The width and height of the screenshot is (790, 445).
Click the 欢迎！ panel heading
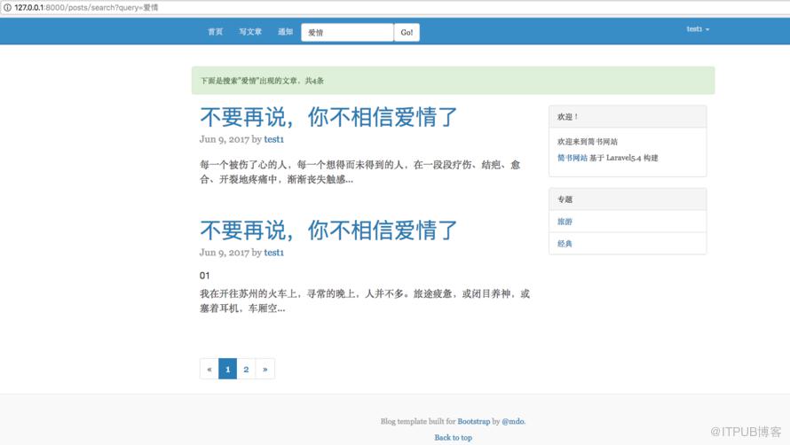628,117
